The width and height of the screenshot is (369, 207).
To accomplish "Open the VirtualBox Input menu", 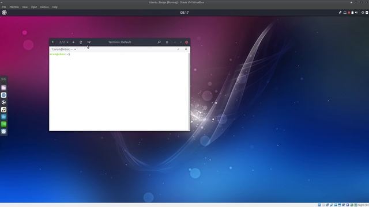I will click(34, 7).
